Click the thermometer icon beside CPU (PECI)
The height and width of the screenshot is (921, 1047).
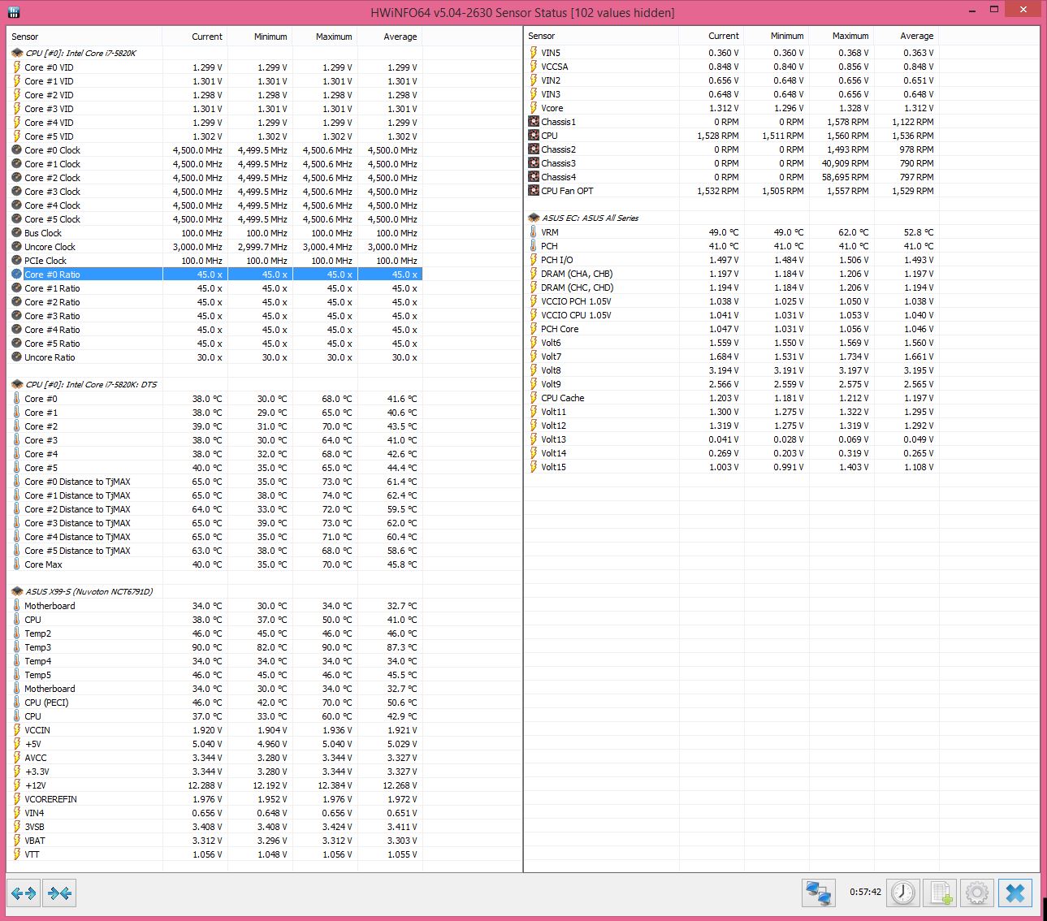point(17,703)
